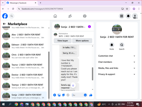Open a new browser tab
Viewport: 142px width, 107px height.
point(40,3)
